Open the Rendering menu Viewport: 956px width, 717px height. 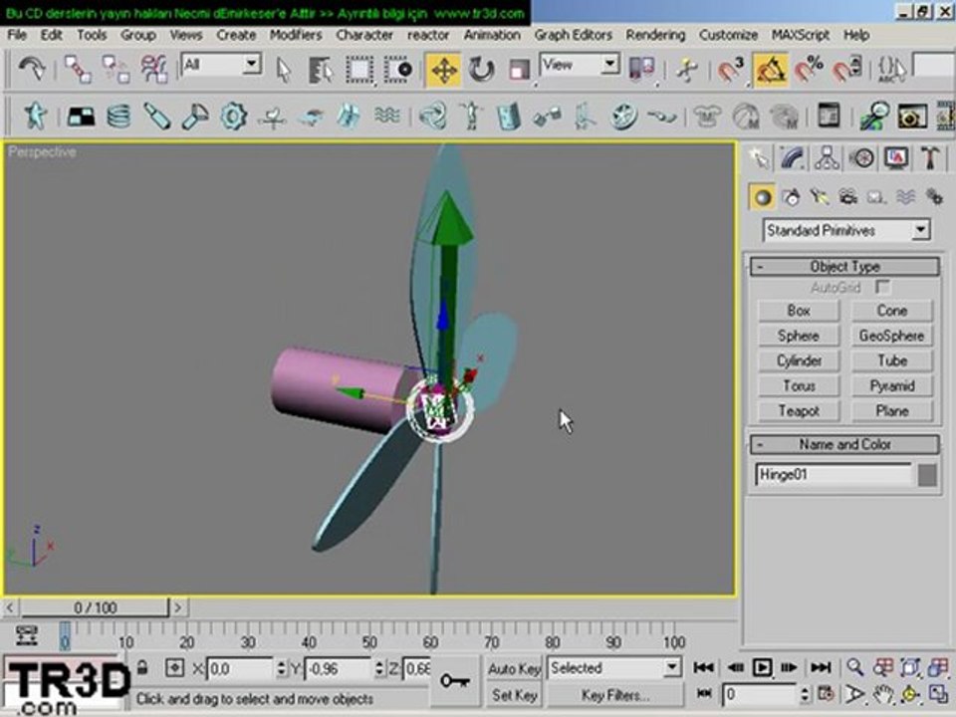point(655,36)
